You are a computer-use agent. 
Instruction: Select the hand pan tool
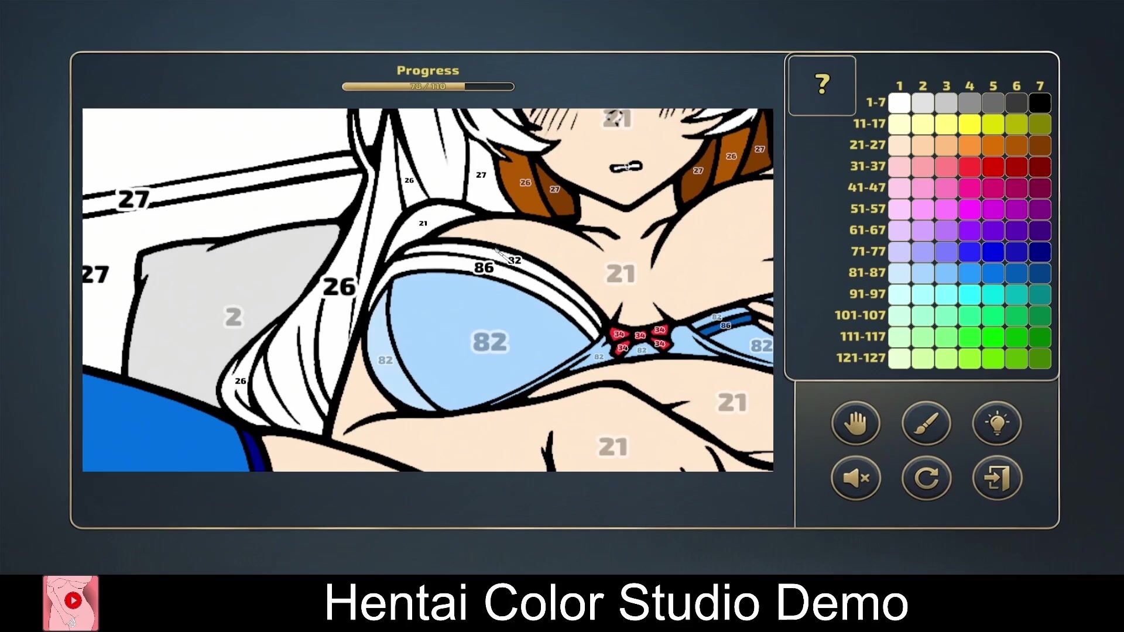pyautogui.click(x=855, y=423)
